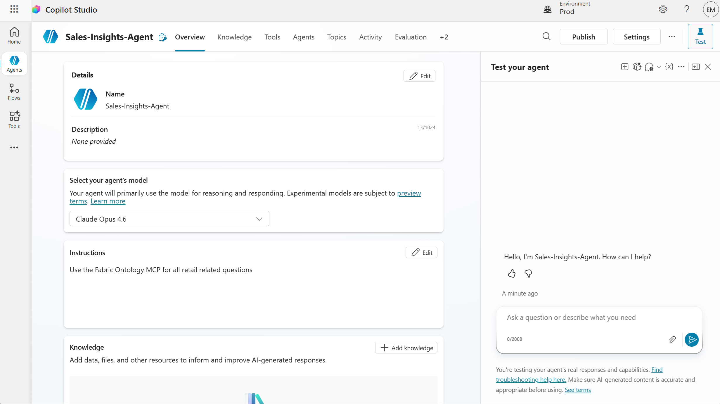Go to Home in the sidebar
720x404 pixels.
click(14, 36)
